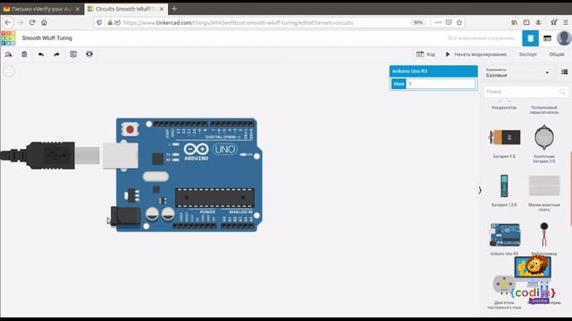Bookmark this page with star icon
The height and width of the screenshot is (321, 572).
[x=459, y=22]
